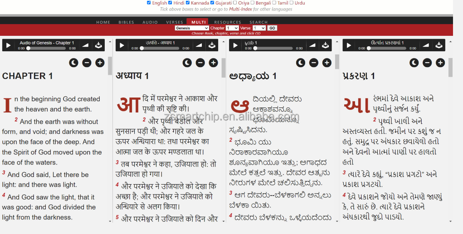Click the volume icon in the Gujarati player
The height and width of the screenshot is (234, 463).
pyautogui.click(x=425, y=45)
